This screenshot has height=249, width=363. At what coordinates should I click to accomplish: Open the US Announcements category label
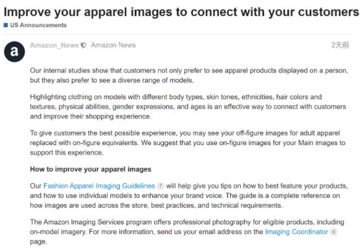point(38,25)
